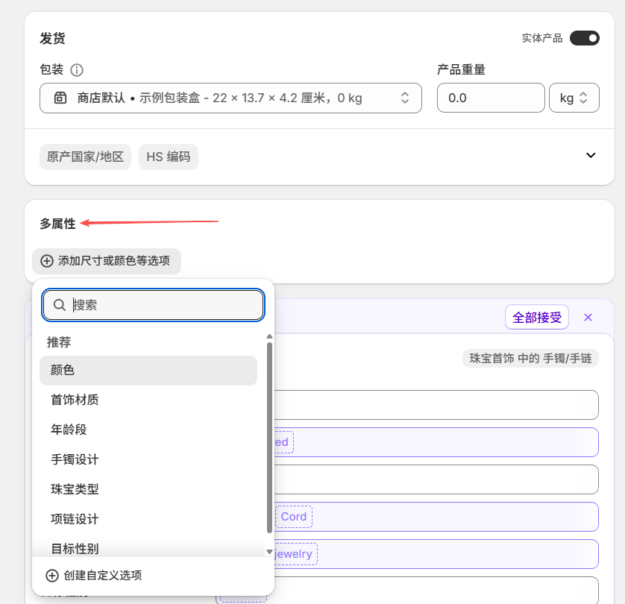The height and width of the screenshot is (604, 625).
Task: Open the 商店默认 packaging dropdown
Action: pos(405,98)
